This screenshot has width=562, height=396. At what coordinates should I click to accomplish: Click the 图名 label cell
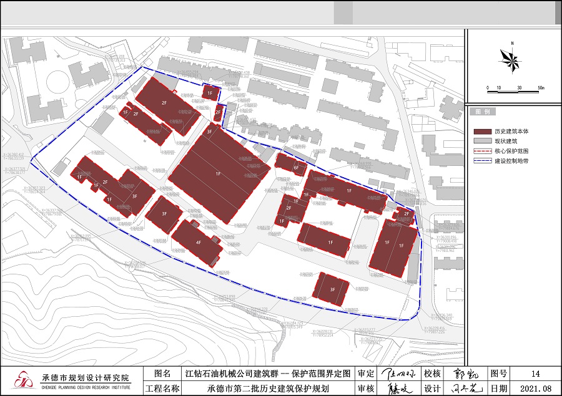pos(162,374)
